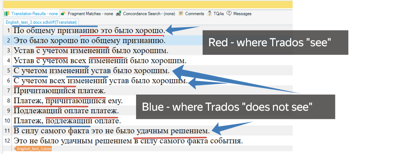
Task: Select segment "По общему признанию это было хорошо."
Action: point(89,30)
